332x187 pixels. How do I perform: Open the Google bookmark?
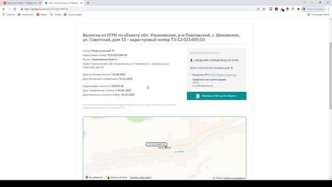(x=56, y=15)
